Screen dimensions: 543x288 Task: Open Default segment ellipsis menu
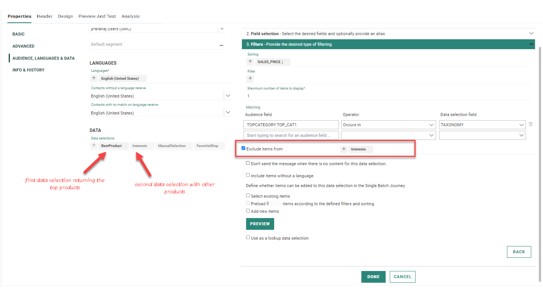point(221,45)
